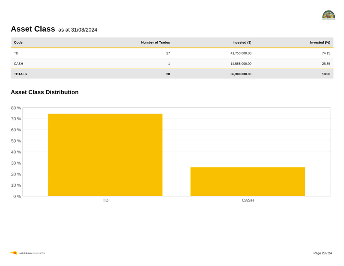This screenshot has height=266, width=344.
Task: Click the TD bar in the chart
Action: (x=105, y=155)
